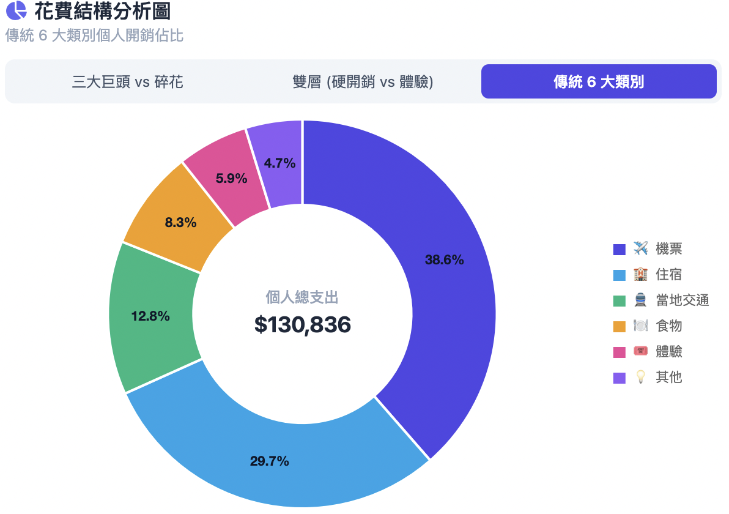The width and height of the screenshot is (729, 514).
Task: Open the 雙層 (硬開銷 vs 體驗) tab
Action: (363, 82)
